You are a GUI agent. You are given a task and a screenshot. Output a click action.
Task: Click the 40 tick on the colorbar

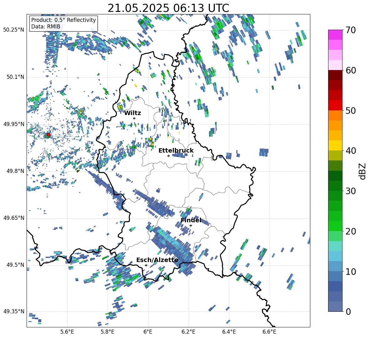pyautogui.click(x=351, y=151)
